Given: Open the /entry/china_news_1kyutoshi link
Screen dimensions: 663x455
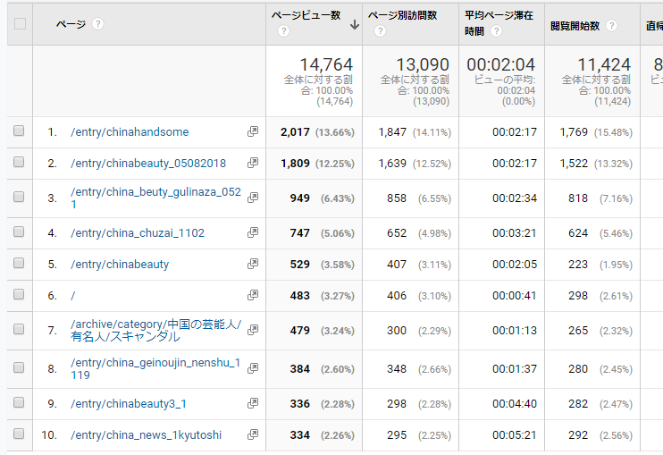Looking at the screenshot, I should (146, 435).
